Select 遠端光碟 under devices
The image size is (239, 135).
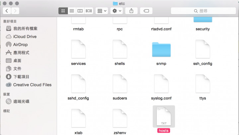pyautogui.click(x=29, y=101)
